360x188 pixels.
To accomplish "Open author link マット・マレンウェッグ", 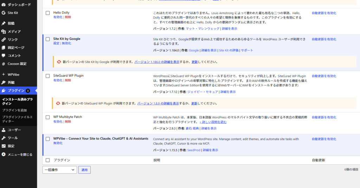I will 202,29.
